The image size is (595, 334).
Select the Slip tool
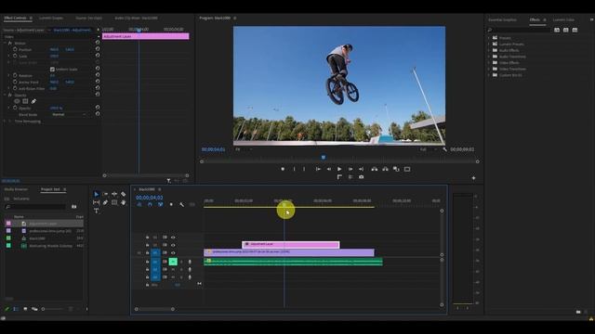(96, 202)
